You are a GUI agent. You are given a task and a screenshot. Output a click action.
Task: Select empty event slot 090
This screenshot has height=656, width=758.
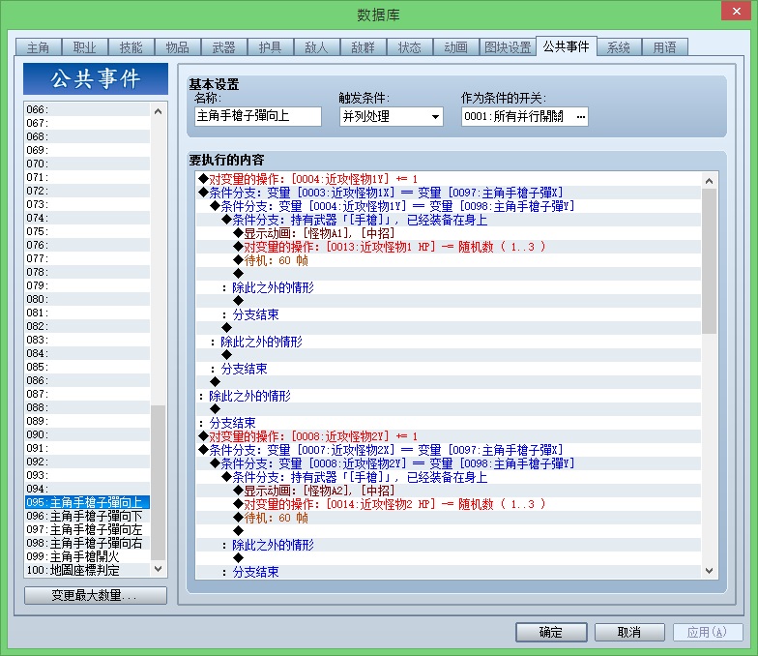[87, 434]
